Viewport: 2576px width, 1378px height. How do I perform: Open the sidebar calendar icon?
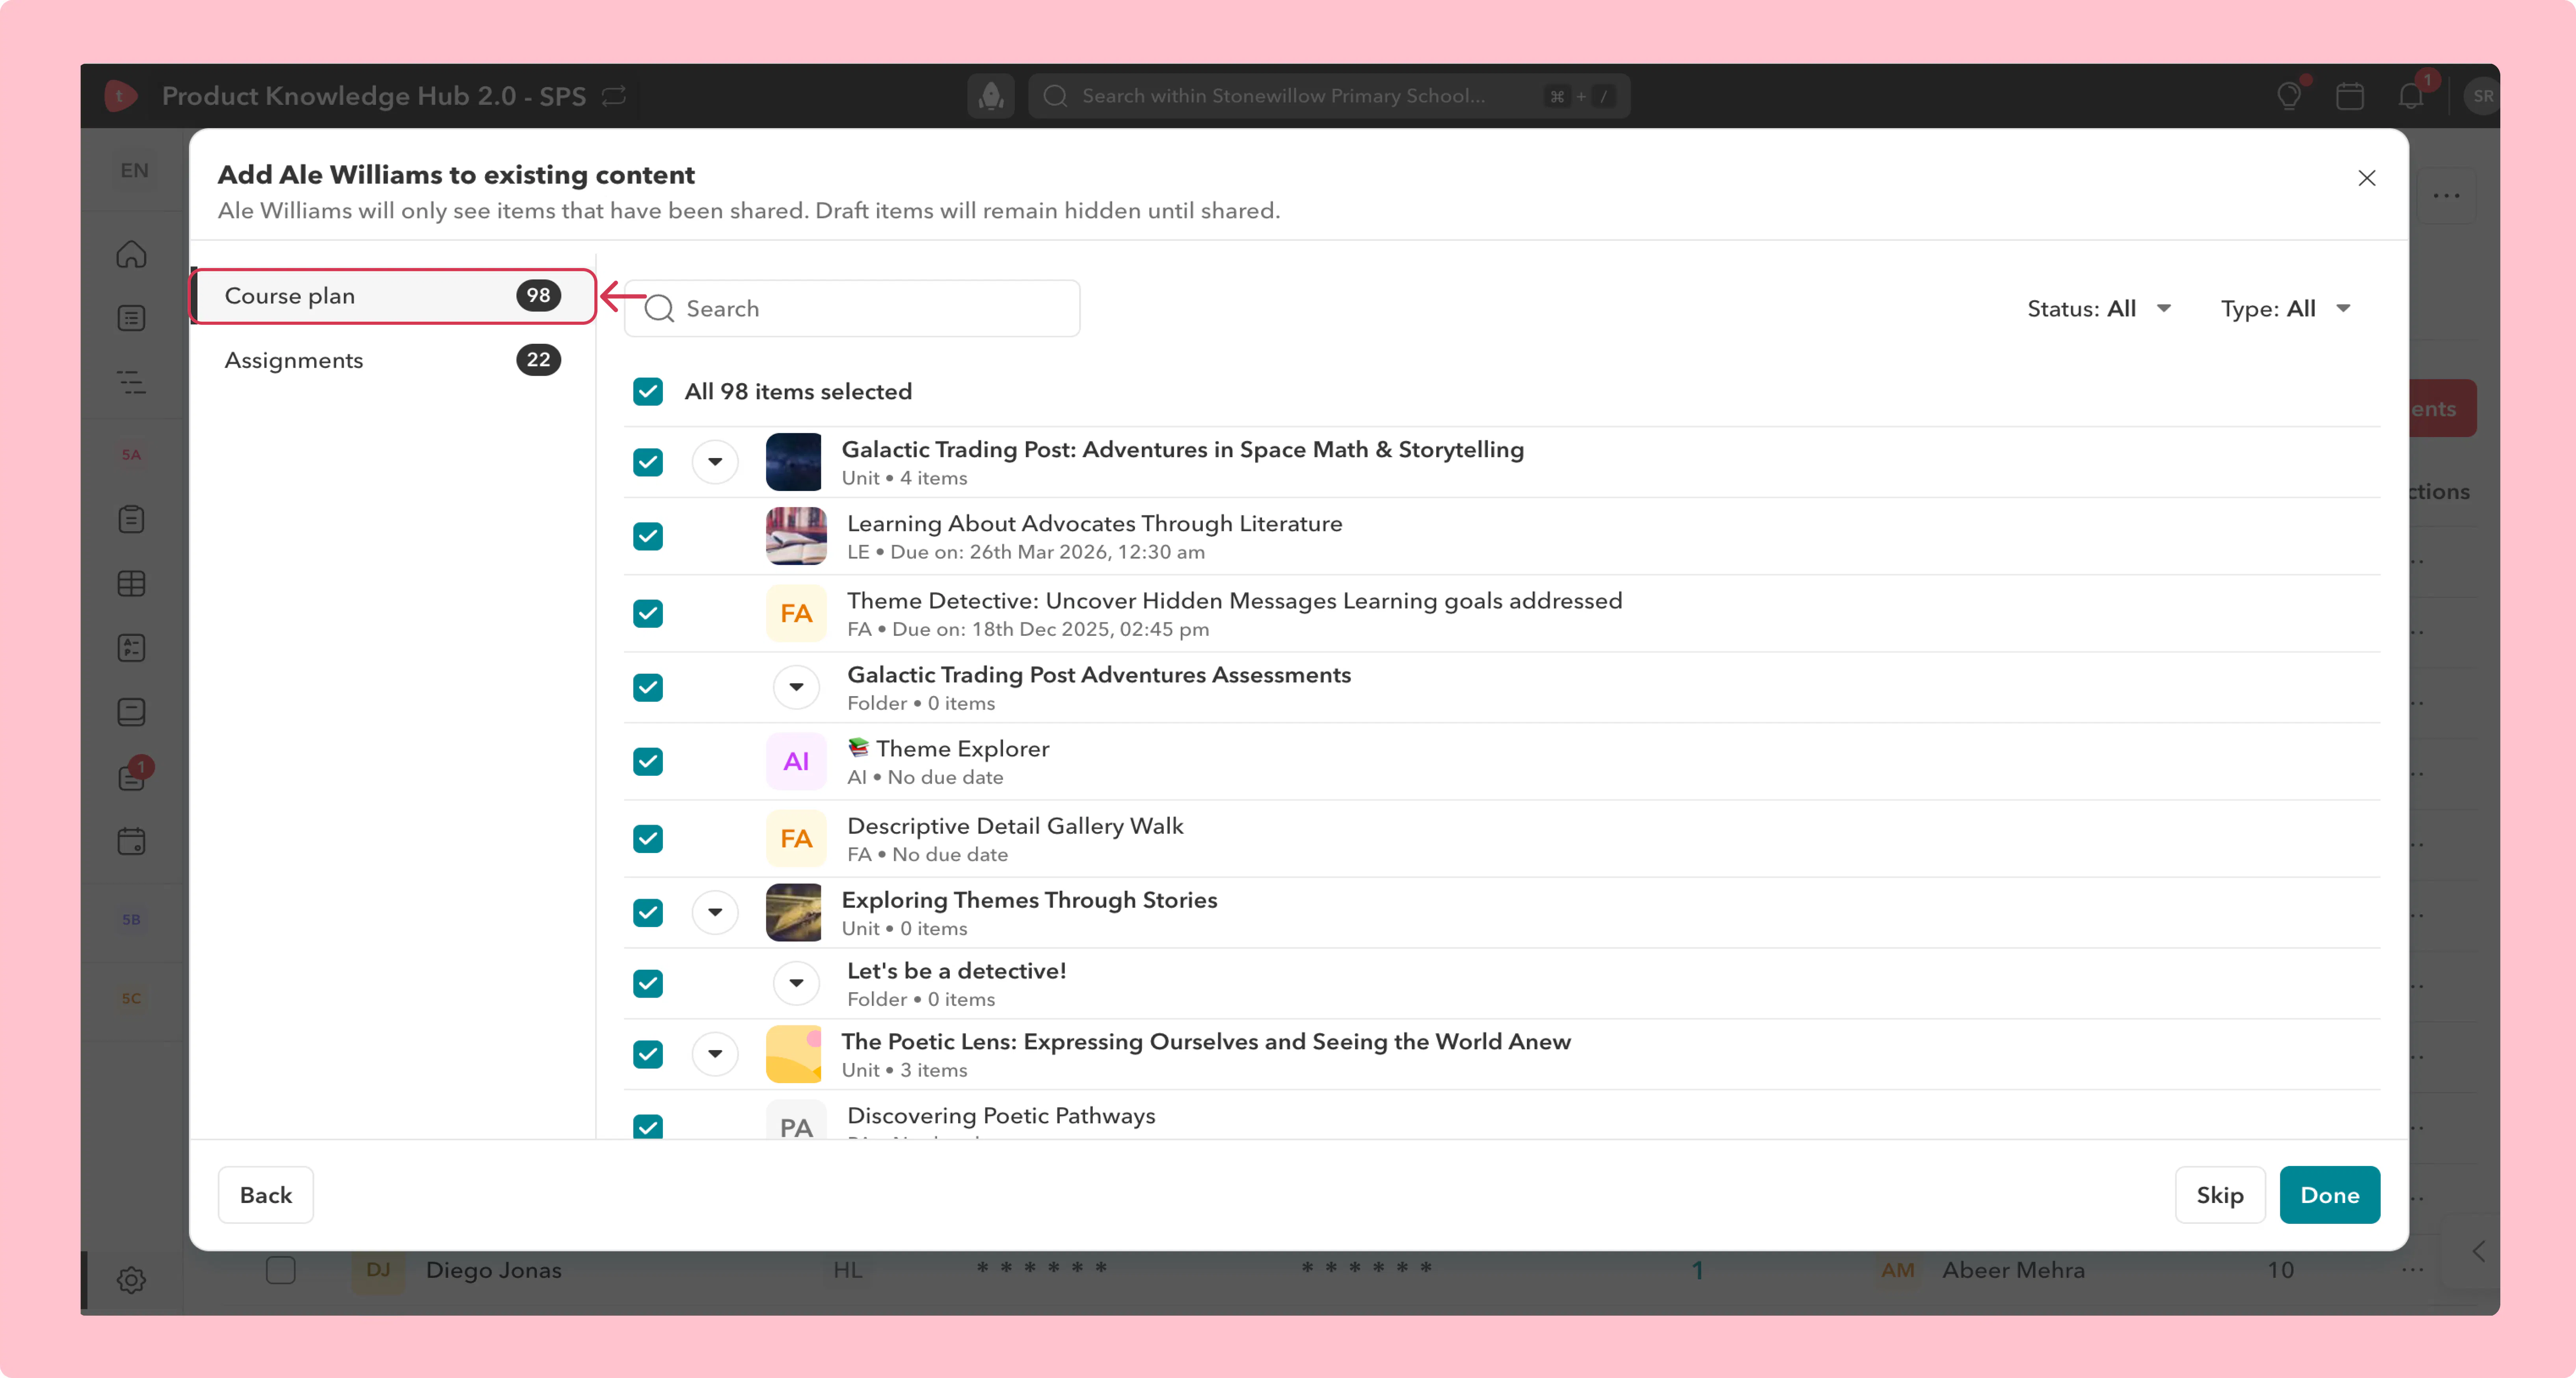click(x=131, y=841)
